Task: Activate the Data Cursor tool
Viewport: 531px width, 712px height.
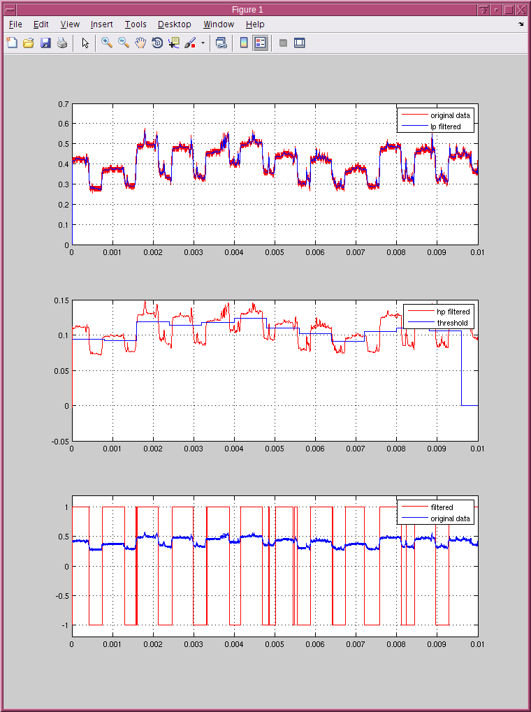Action: (173, 43)
